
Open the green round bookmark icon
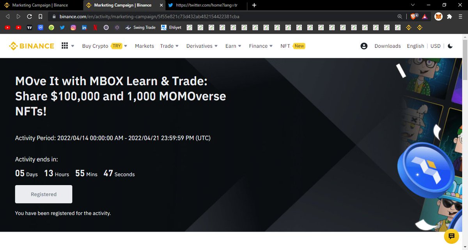(51, 27)
